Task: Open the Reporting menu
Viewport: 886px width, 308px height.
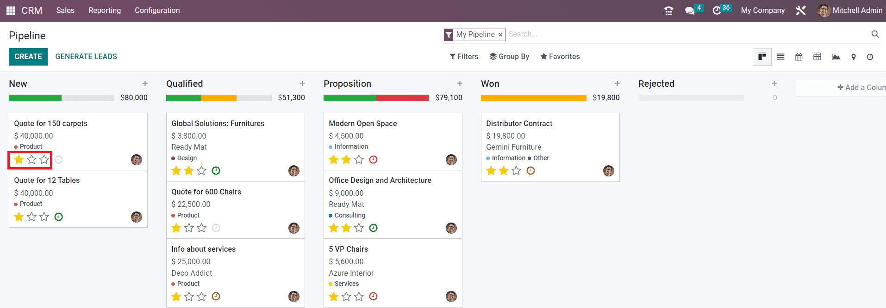Action: [105, 10]
